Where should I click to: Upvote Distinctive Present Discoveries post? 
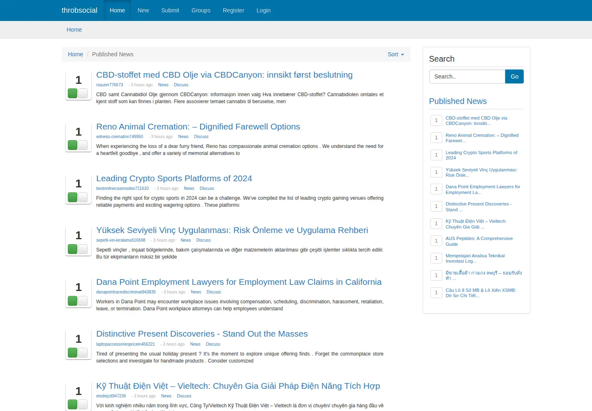[x=73, y=353]
